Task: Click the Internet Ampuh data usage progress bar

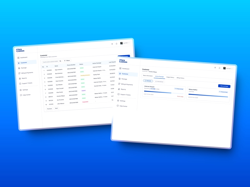Action: click(x=164, y=92)
